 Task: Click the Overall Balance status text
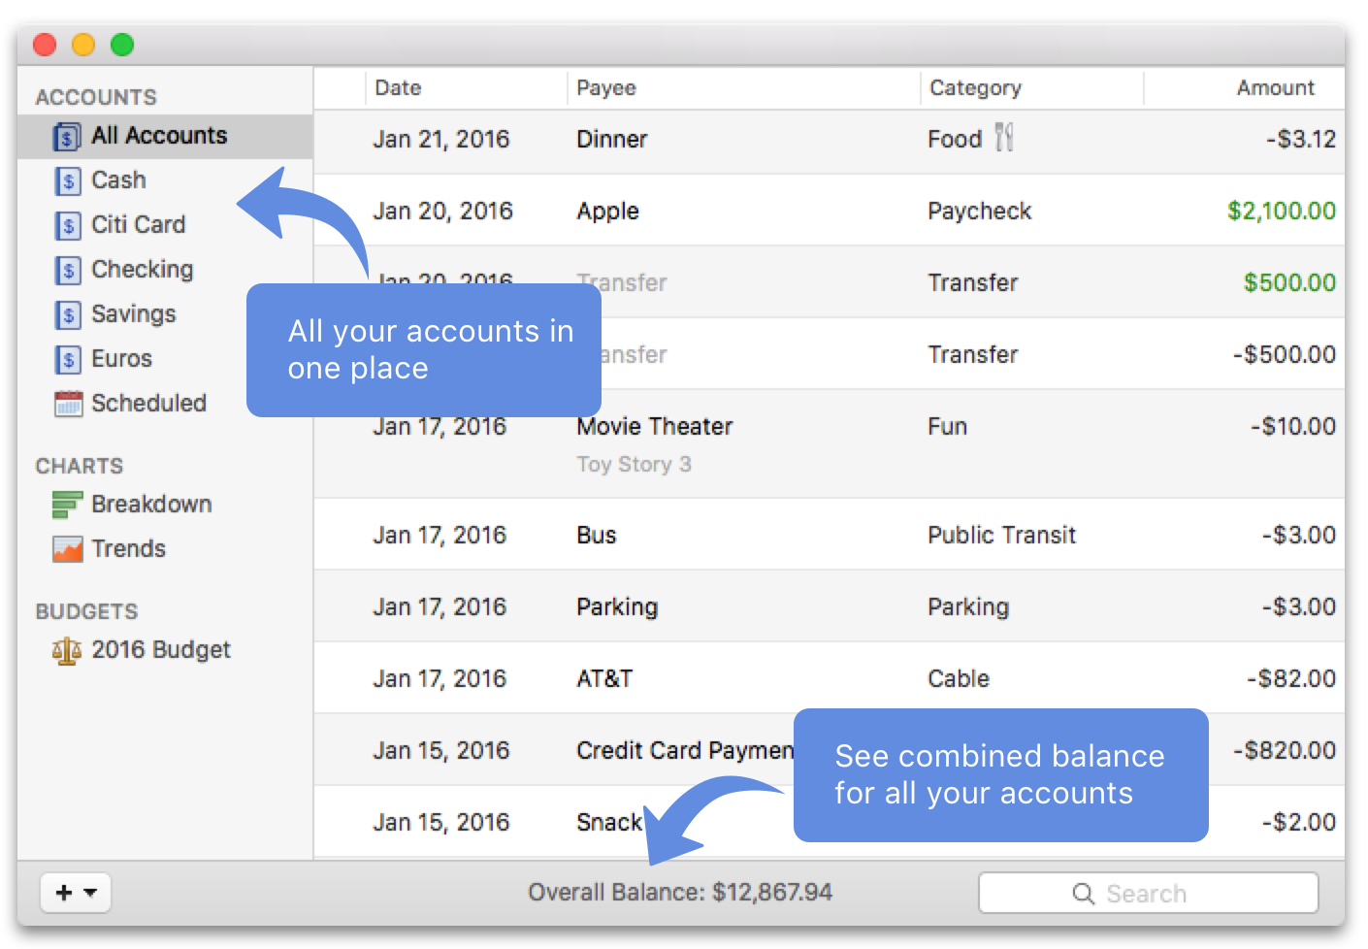pyautogui.click(x=680, y=893)
